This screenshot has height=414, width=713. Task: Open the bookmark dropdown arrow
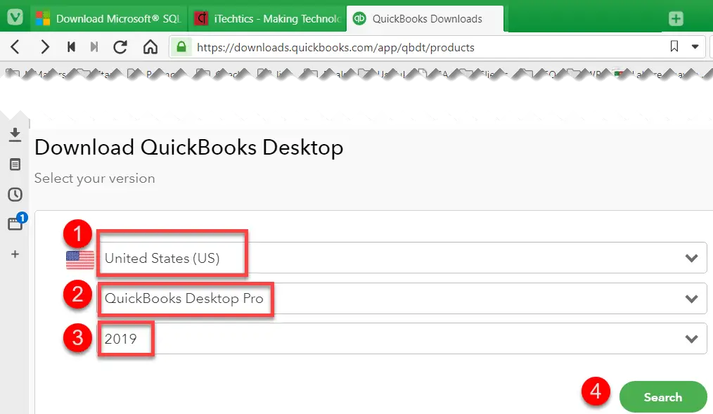point(695,46)
